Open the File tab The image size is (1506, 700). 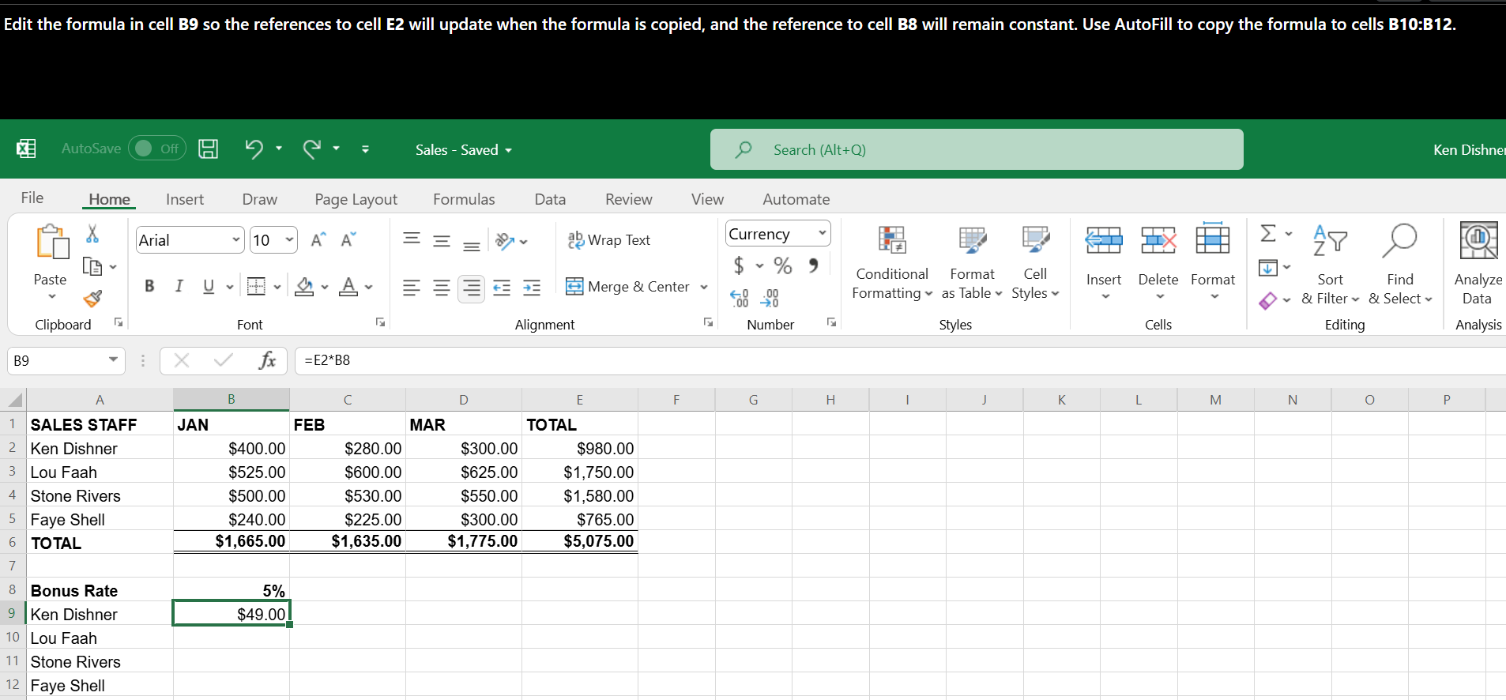click(32, 198)
